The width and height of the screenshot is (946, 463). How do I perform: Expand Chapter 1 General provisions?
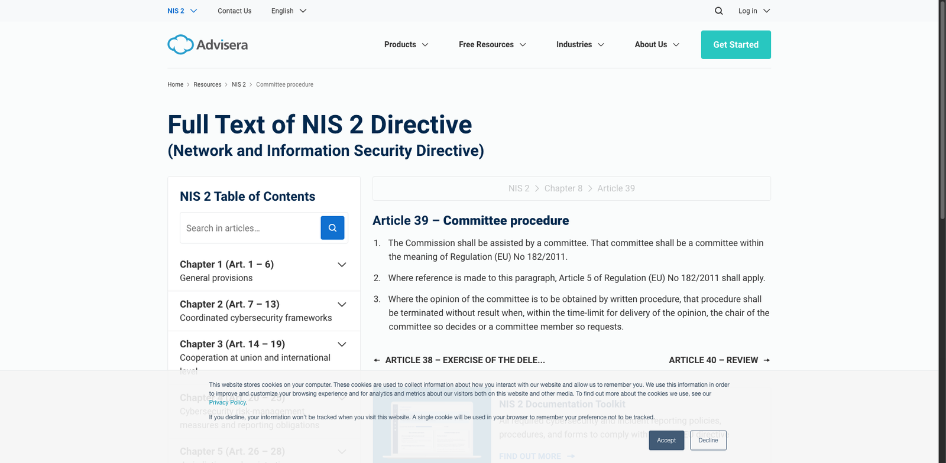tap(342, 265)
